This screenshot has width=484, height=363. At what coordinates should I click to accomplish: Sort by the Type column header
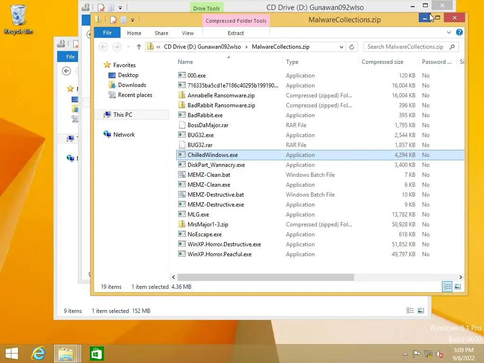click(292, 62)
